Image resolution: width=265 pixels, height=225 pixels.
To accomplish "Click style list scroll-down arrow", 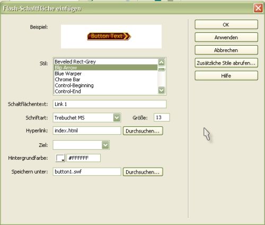I will click(162, 90).
